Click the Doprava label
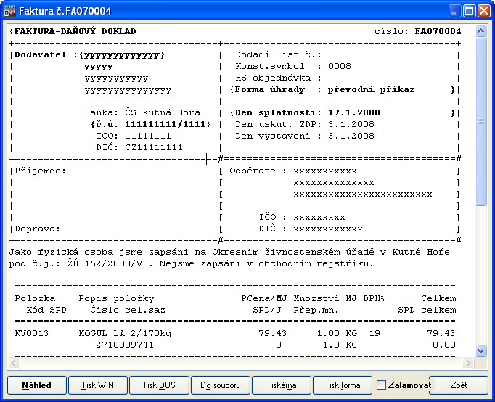Viewport: 495px width, 402px height. (x=37, y=229)
